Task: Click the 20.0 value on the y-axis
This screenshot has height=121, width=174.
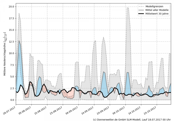Action: (12, 6)
